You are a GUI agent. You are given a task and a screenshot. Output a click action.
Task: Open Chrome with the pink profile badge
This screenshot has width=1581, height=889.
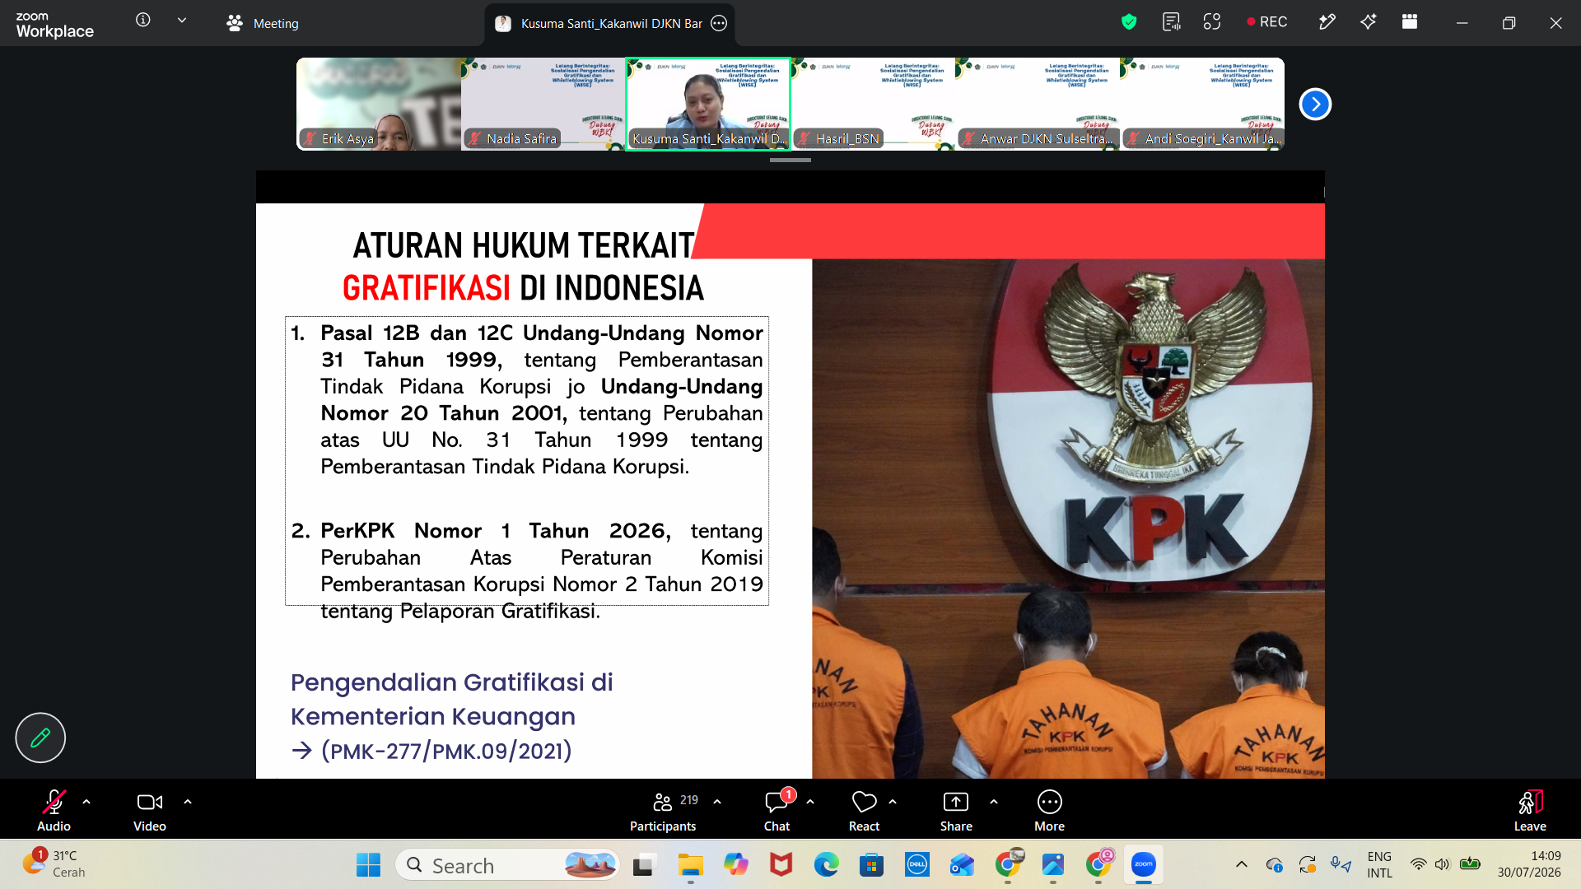pos(1098,865)
